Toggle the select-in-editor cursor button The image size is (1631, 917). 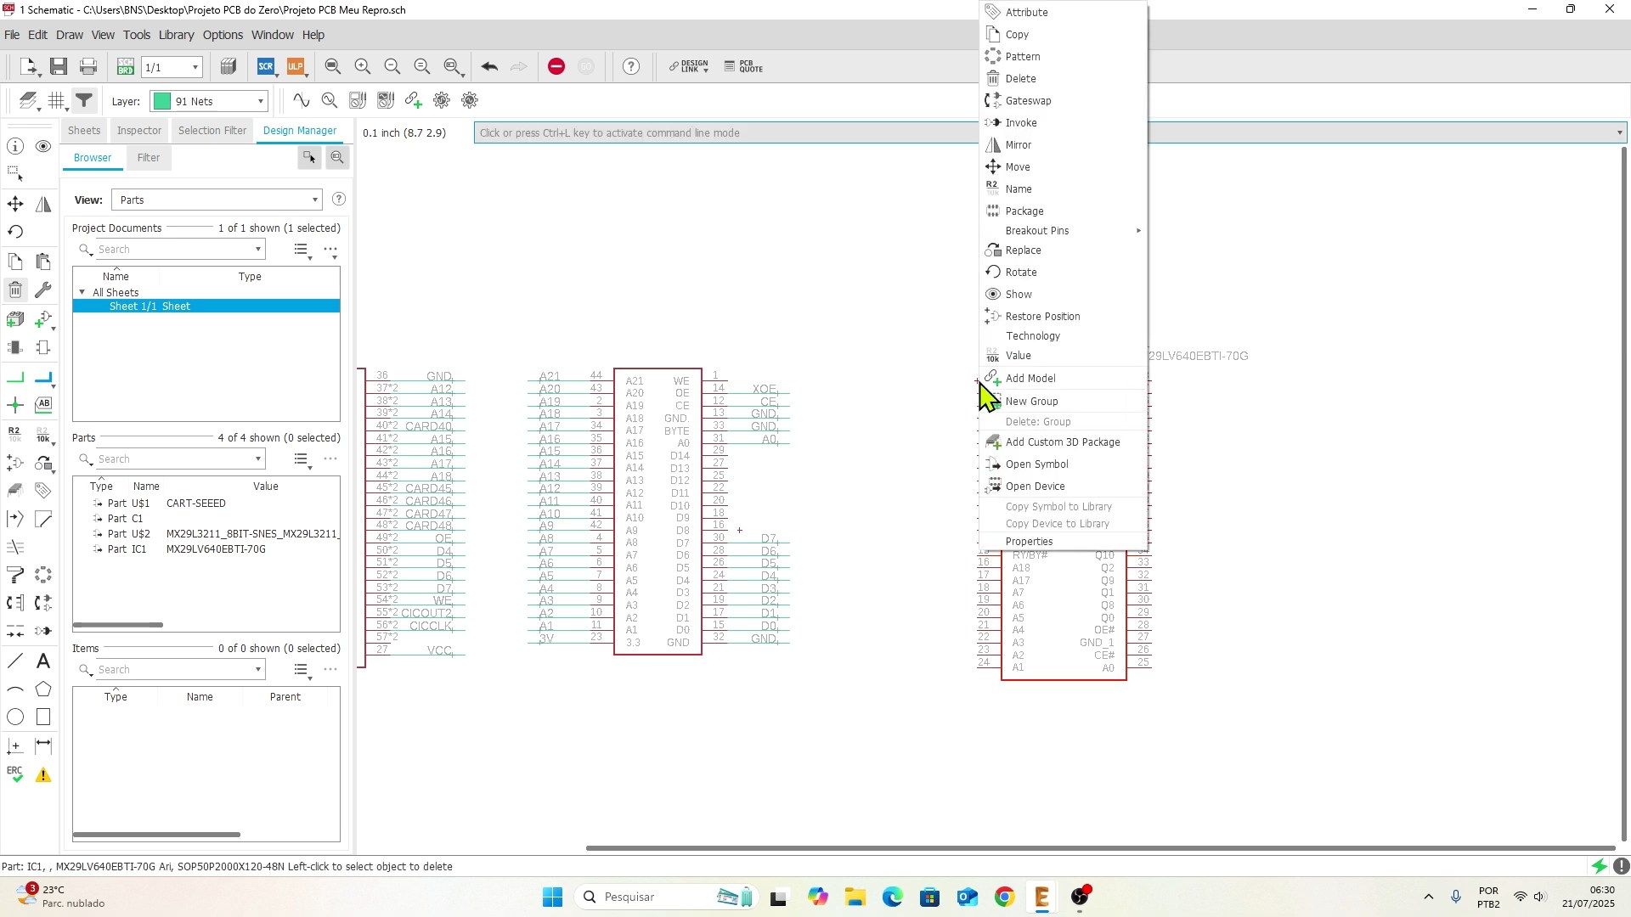point(309,158)
